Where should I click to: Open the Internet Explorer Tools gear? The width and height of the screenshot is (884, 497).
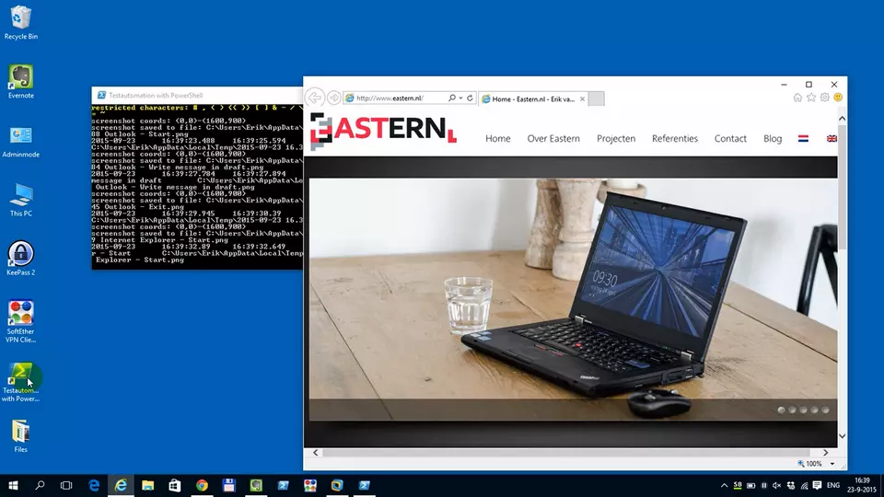coord(825,98)
